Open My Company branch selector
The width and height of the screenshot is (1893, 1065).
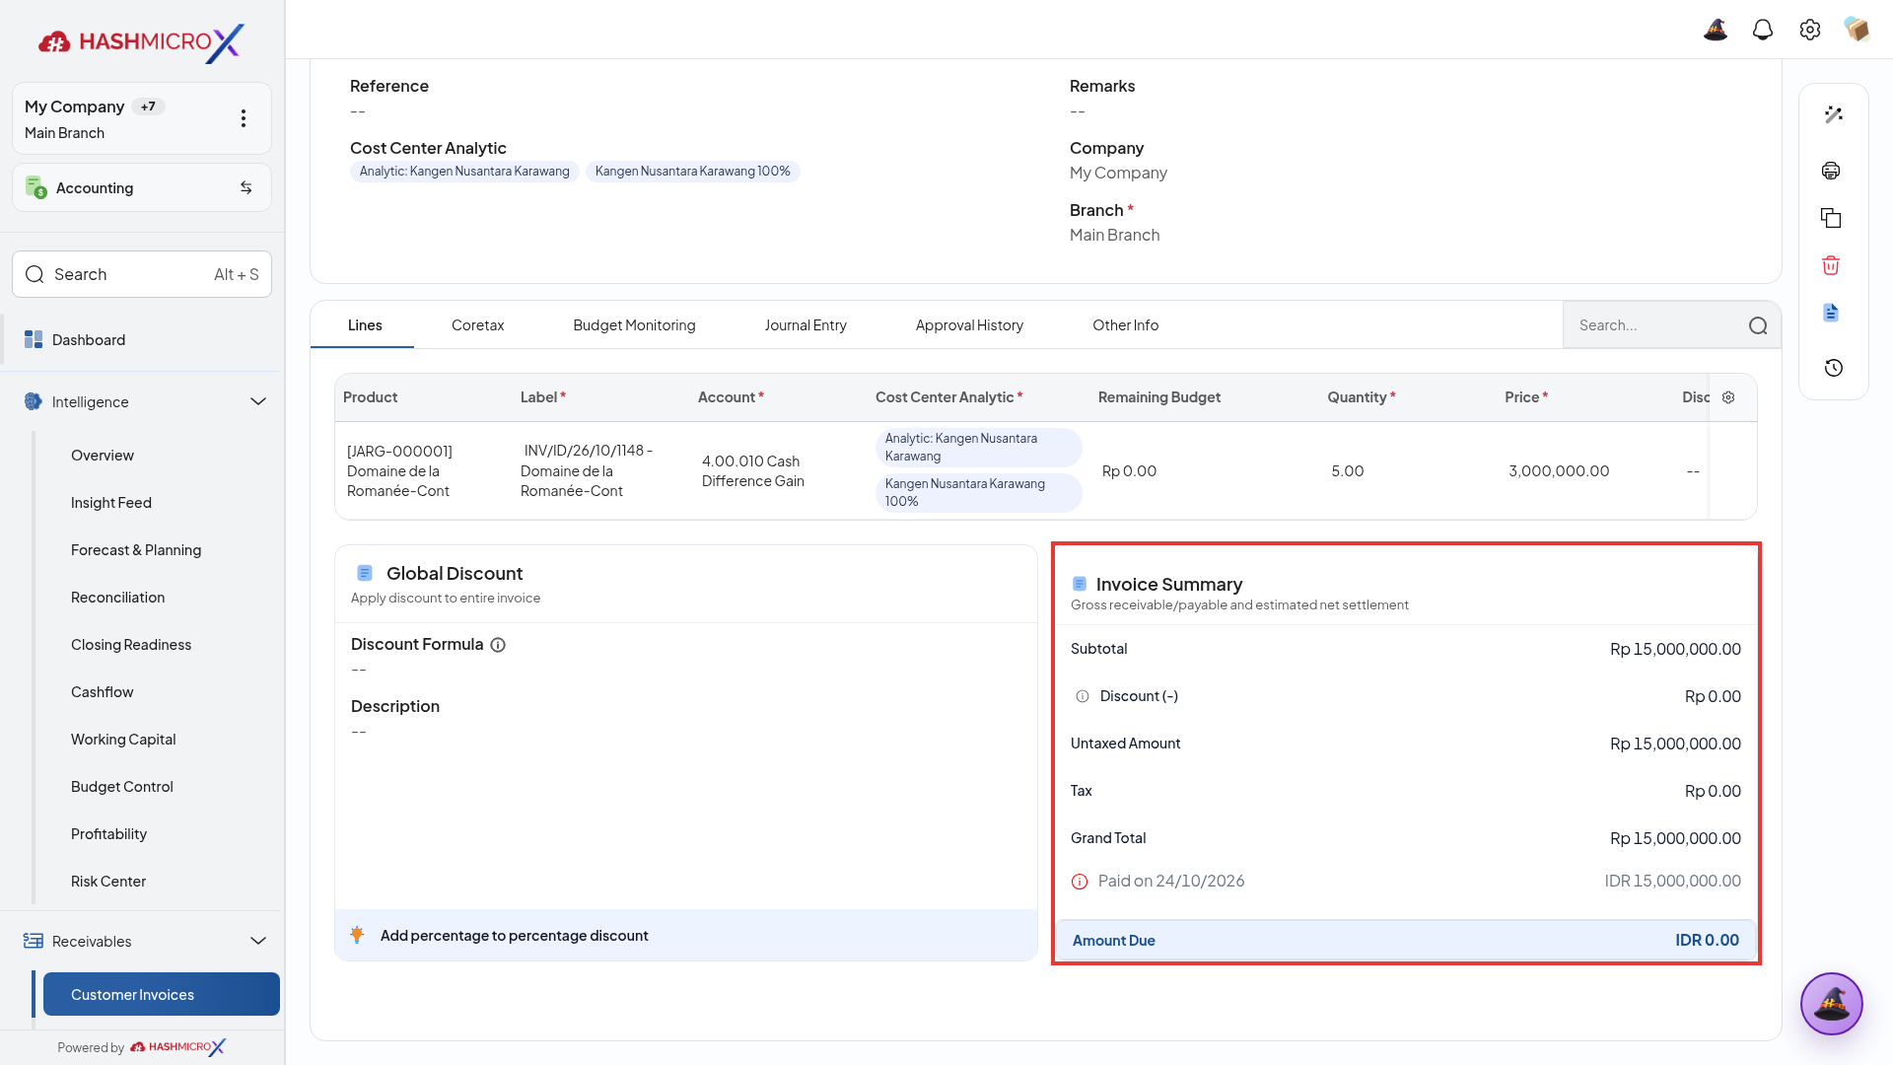(142, 118)
